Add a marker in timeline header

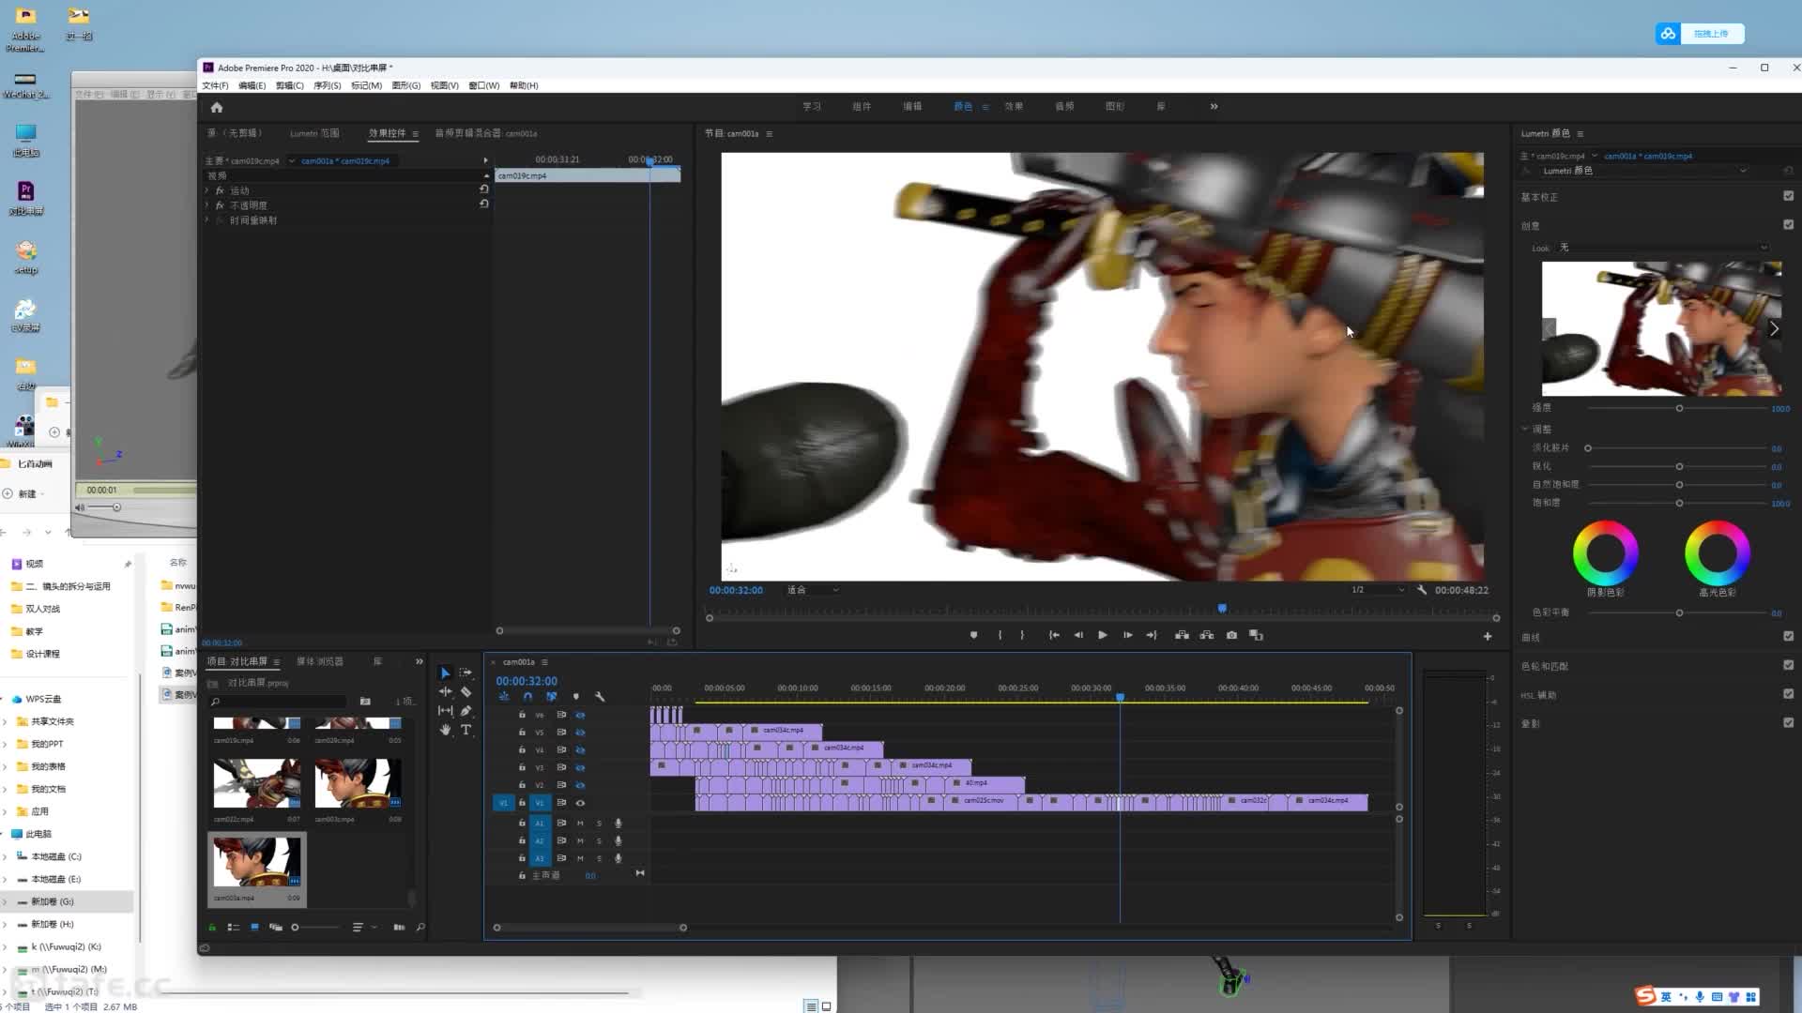pos(576,697)
